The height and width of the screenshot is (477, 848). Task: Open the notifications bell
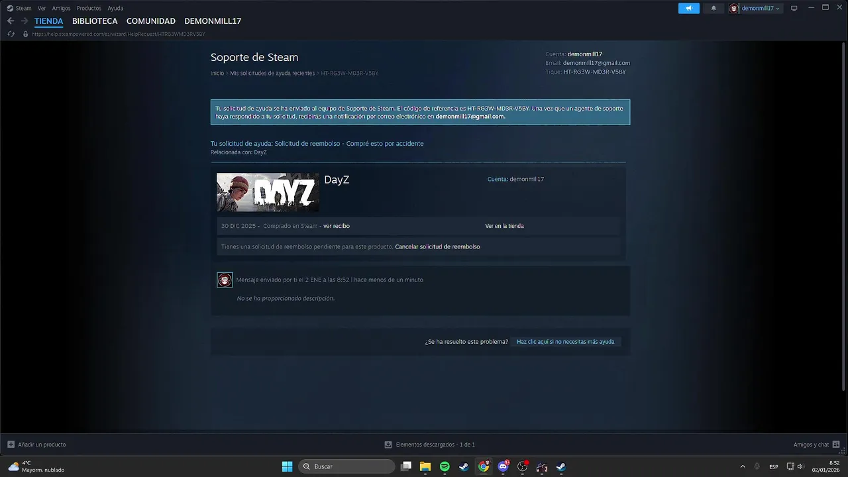[x=714, y=8]
